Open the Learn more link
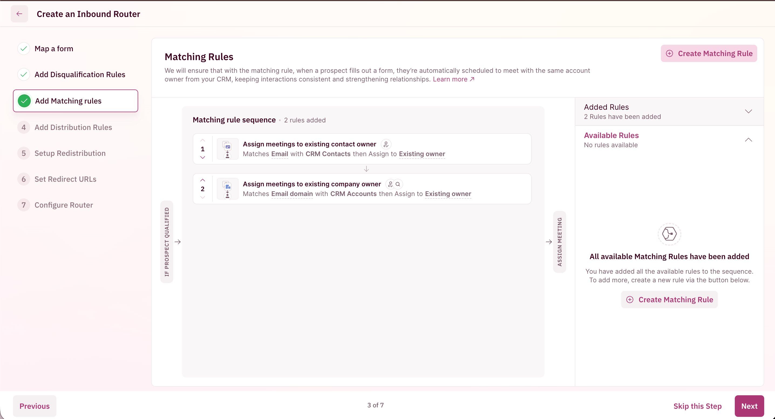This screenshot has width=775, height=419. click(x=453, y=79)
